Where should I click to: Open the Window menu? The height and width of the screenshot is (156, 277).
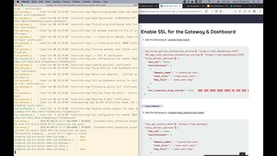(x=97, y=2)
